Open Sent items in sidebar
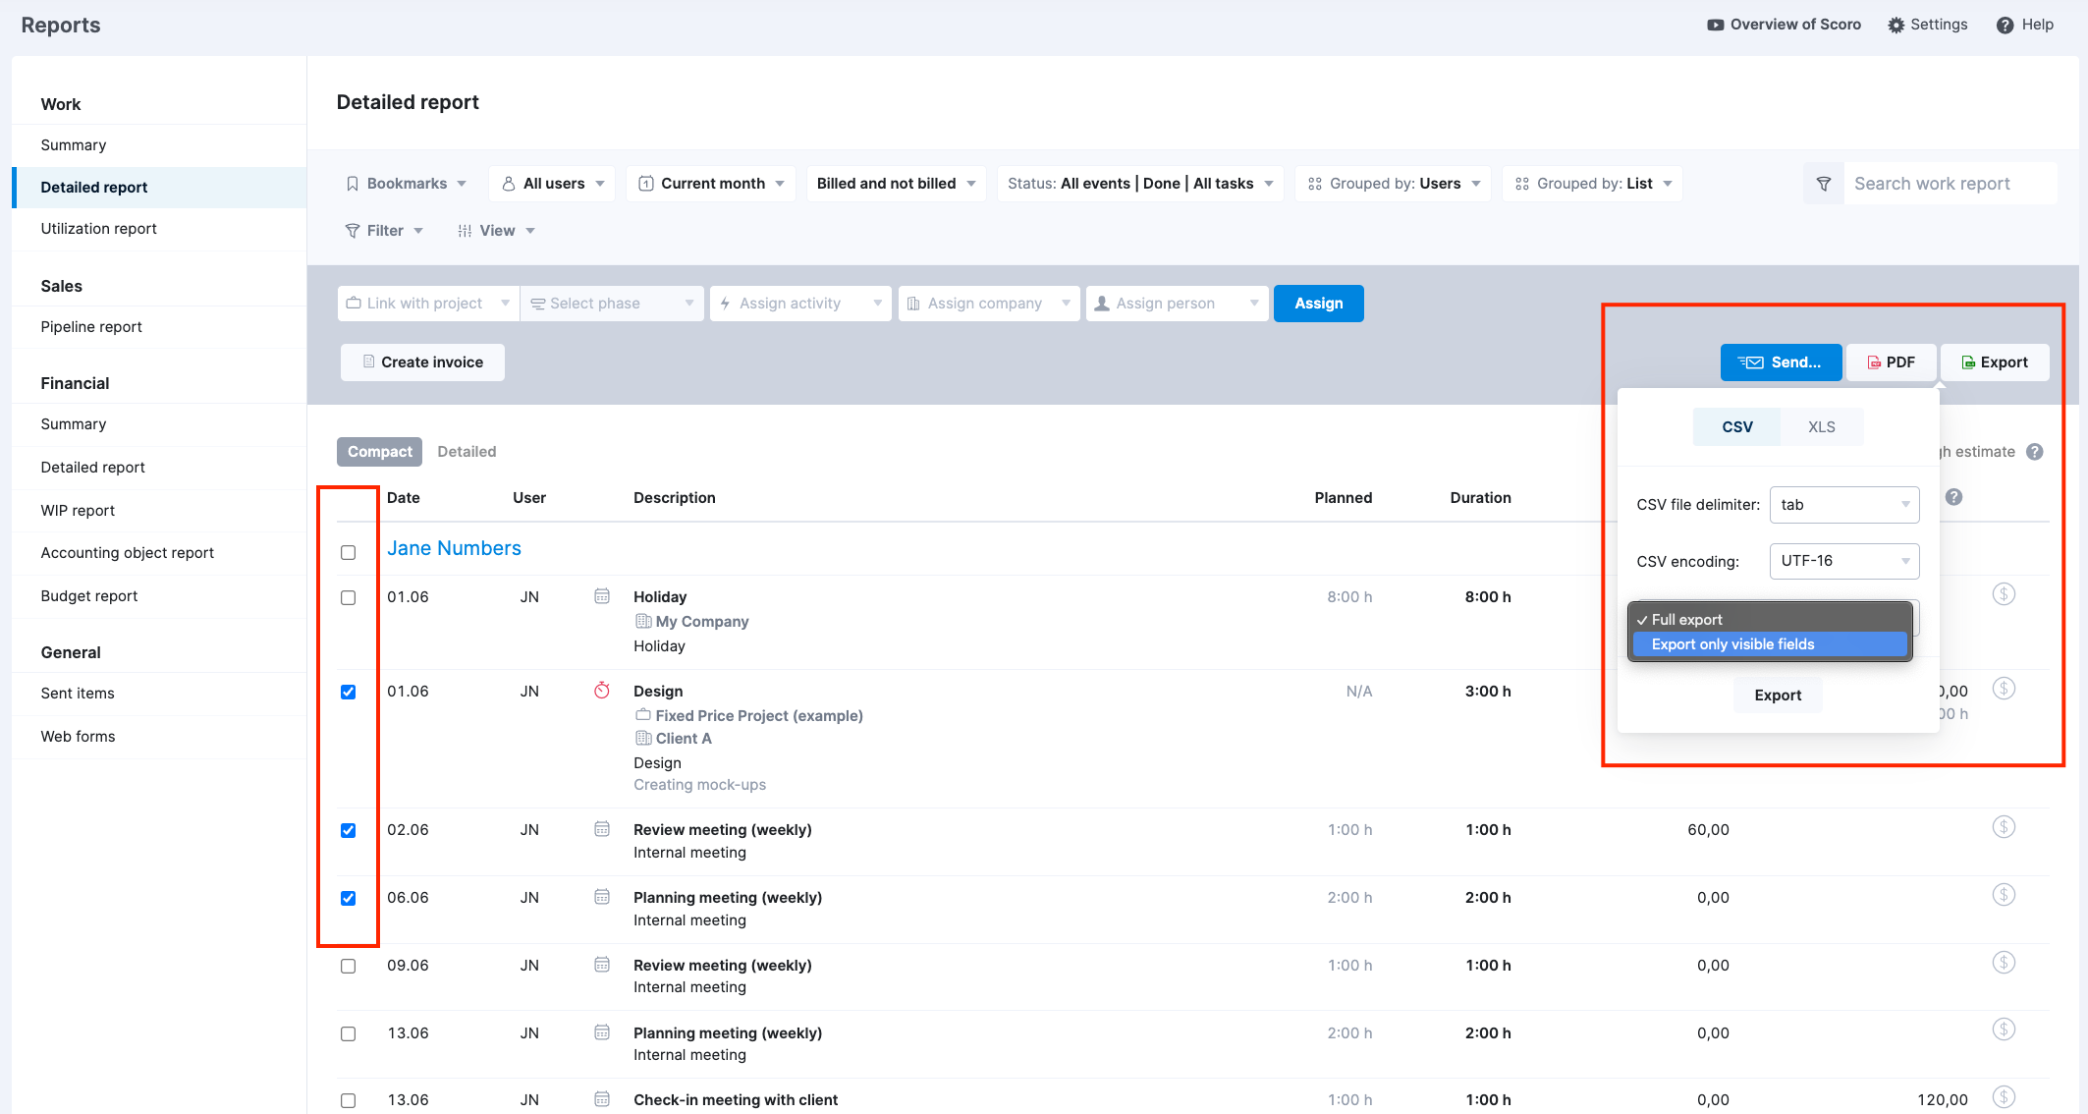The height and width of the screenshot is (1114, 2088). tap(160, 694)
